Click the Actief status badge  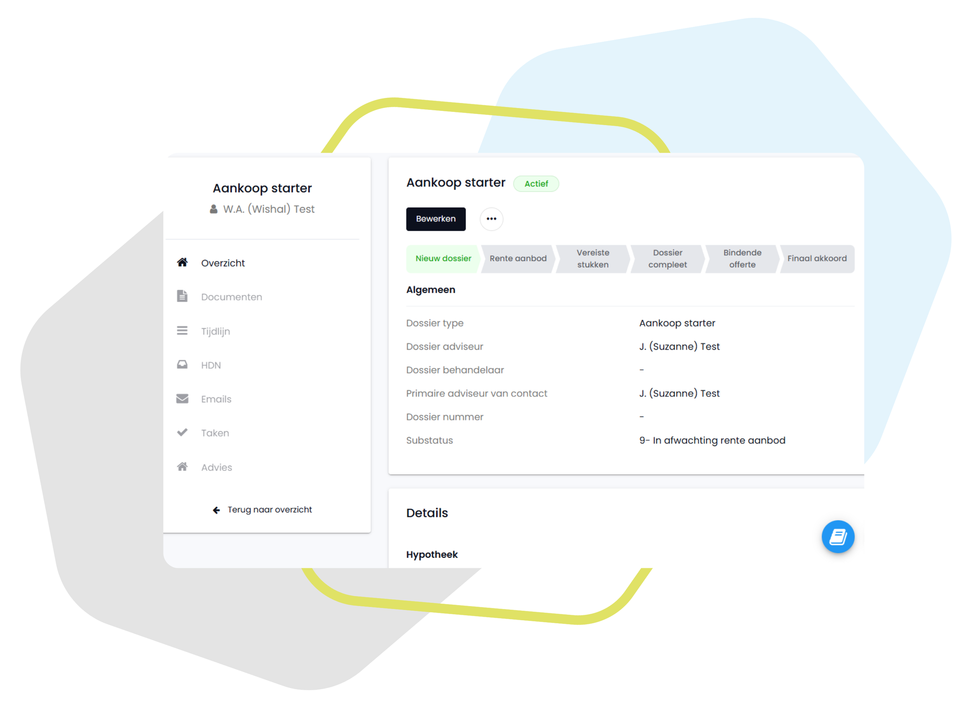(536, 184)
